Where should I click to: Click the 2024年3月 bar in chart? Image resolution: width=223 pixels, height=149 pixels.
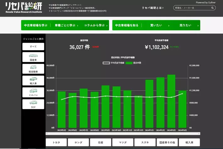pos(171,101)
